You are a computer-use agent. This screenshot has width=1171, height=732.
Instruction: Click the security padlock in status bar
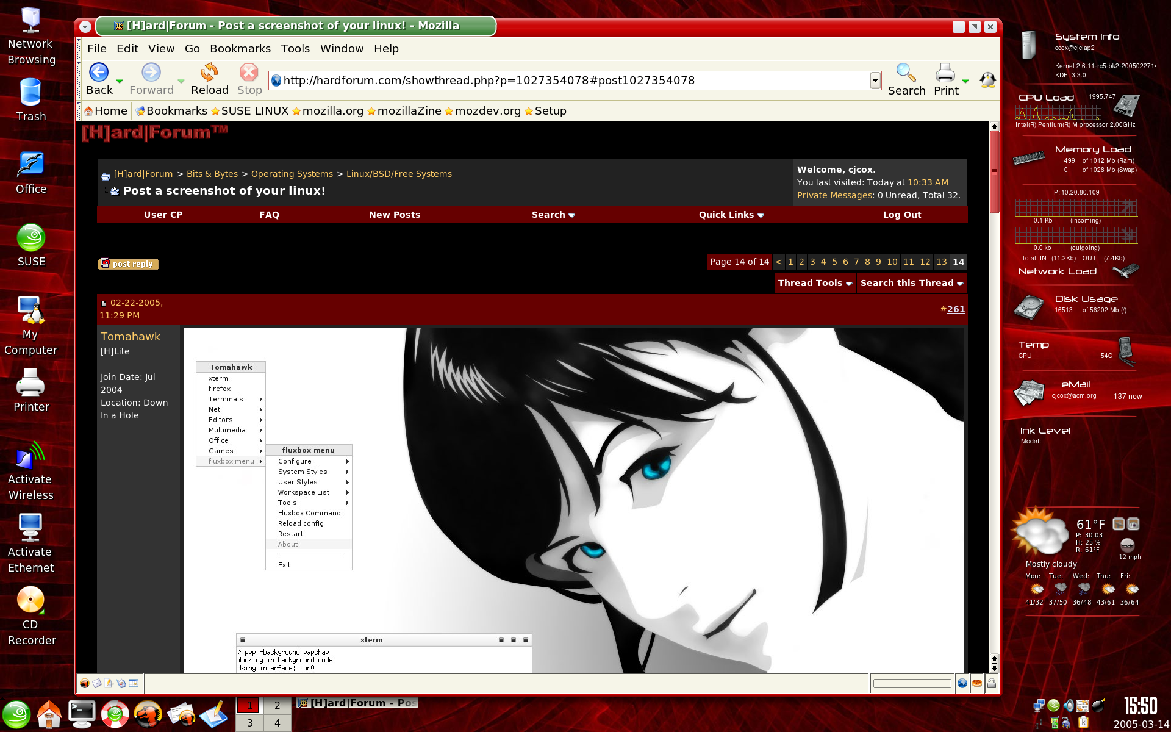992,683
